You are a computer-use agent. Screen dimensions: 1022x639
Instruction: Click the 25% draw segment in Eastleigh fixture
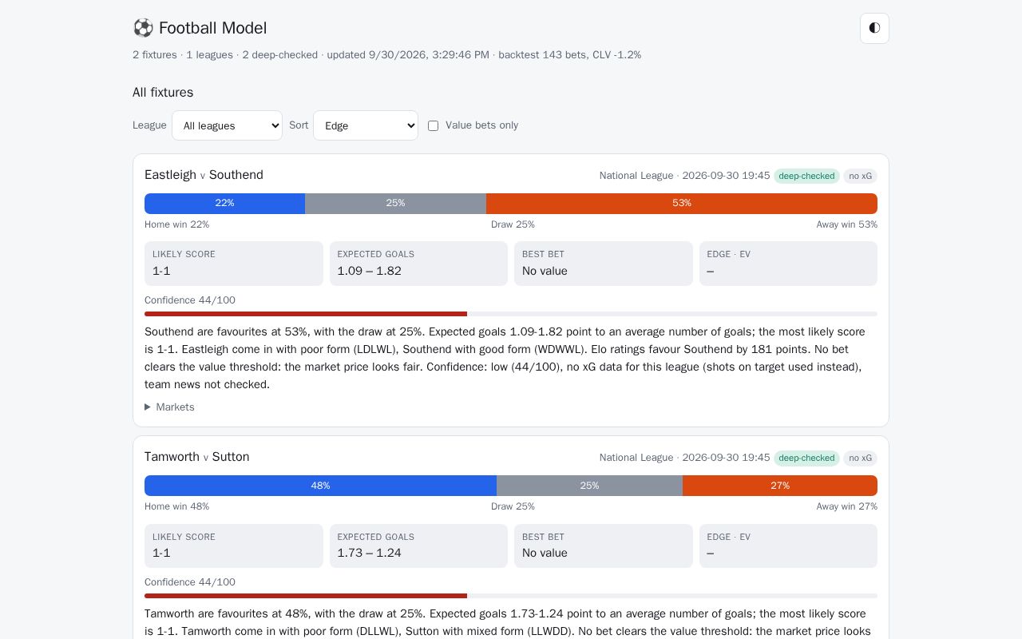tap(395, 204)
